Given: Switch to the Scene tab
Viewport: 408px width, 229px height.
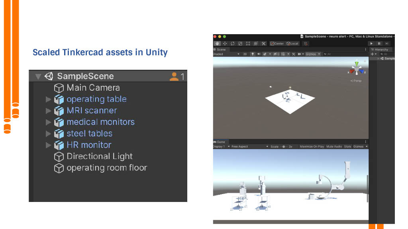Looking at the screenshot, I should click(220, 49).
